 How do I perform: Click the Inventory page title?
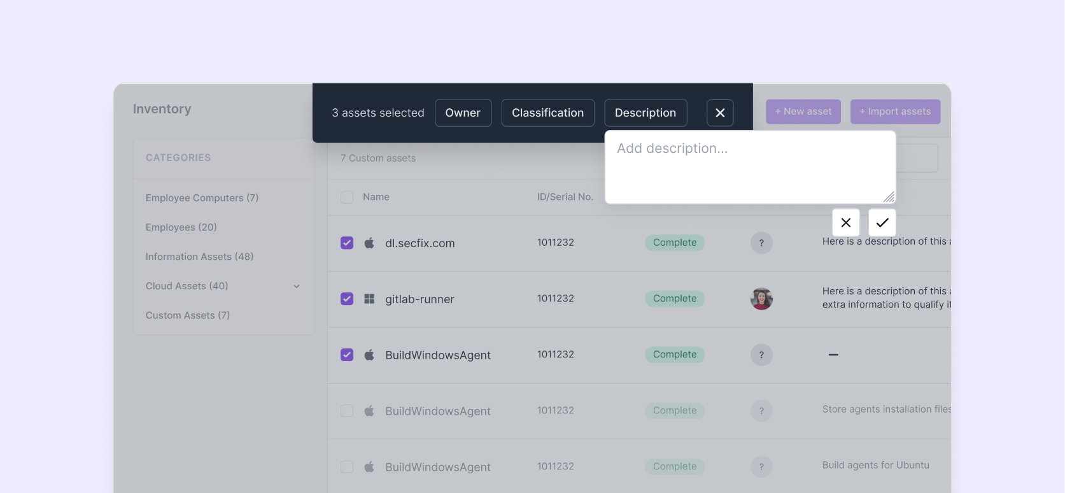click(162, 109)
